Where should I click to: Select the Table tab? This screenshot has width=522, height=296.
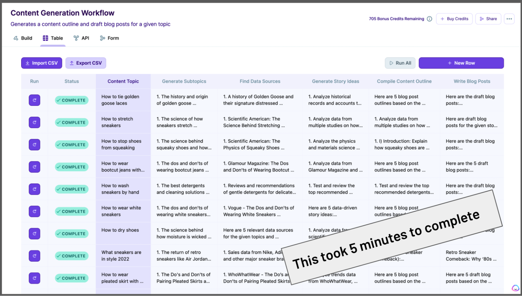(x=53, y=38)
